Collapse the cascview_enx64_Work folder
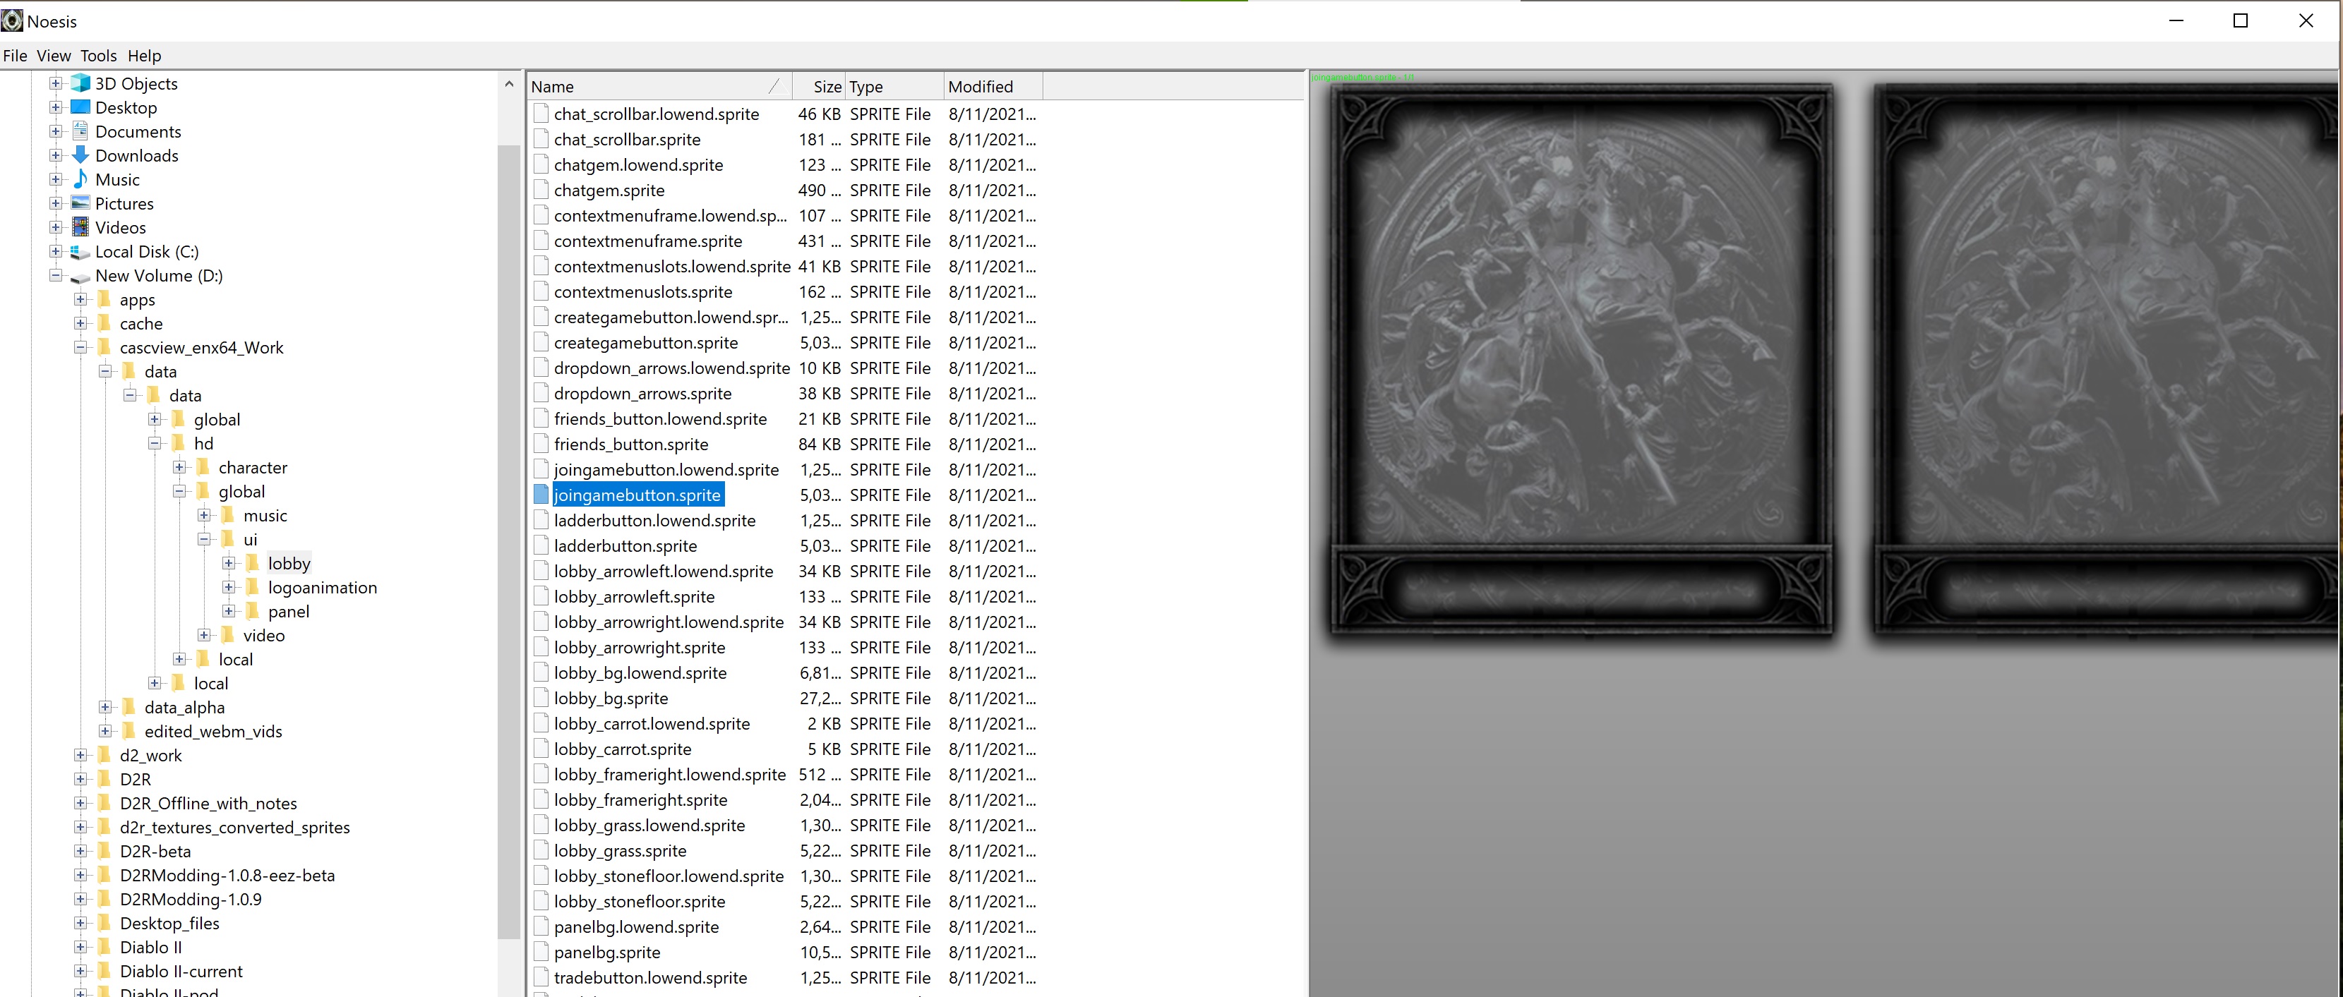Image resolution: width=2343 pixels, height=997 pixels. [80, 347]
